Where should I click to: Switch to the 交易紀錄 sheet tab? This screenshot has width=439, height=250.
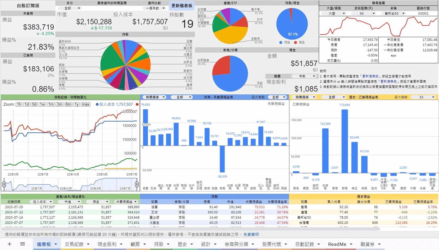pos(74,244)
